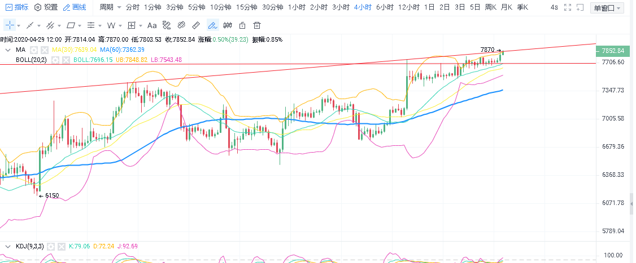Select the measure box tool
636x263 pixels.
[x=132, y=25]
